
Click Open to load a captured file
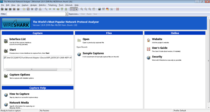tap(86, 39)
